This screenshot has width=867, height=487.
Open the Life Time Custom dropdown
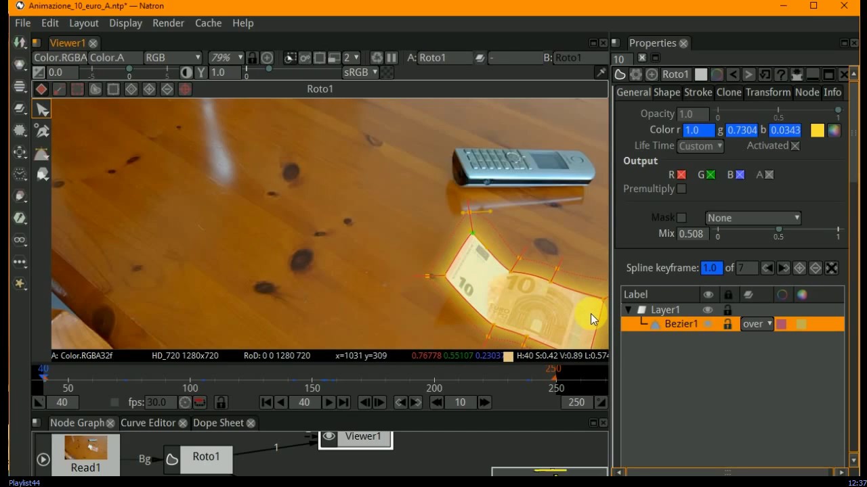tap(700, 146)
